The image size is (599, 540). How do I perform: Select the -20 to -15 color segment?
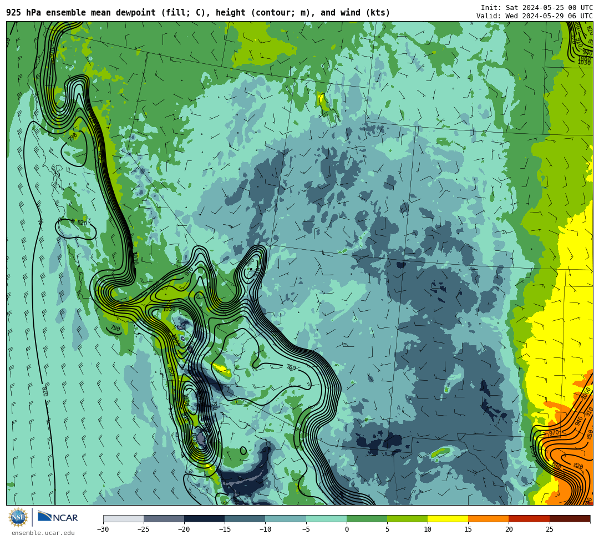pos(204,518)
